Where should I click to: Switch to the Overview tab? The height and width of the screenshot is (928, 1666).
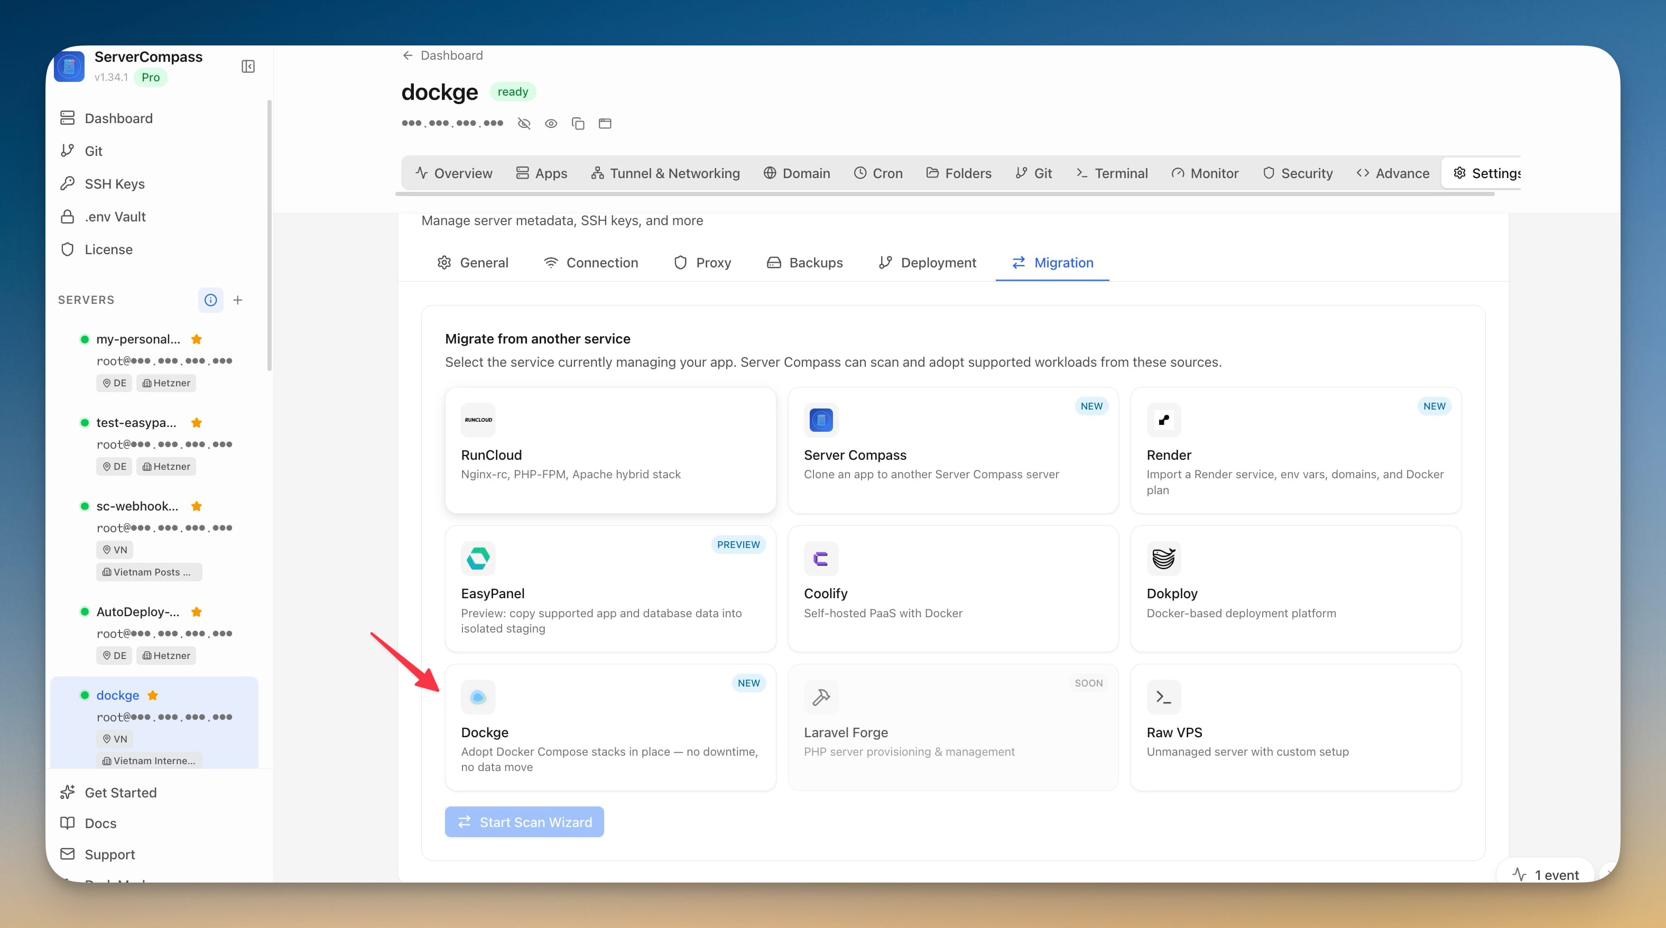click(454, 173)
